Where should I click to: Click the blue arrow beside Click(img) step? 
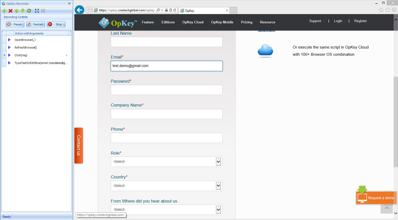(x=9, y=55)
